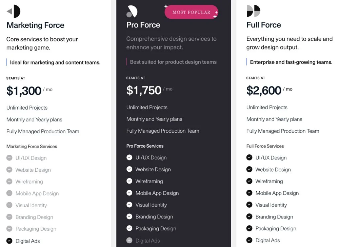
Task: Click the Marketing Force Digital Ads checkmark icon
Action: coord(9,241)
